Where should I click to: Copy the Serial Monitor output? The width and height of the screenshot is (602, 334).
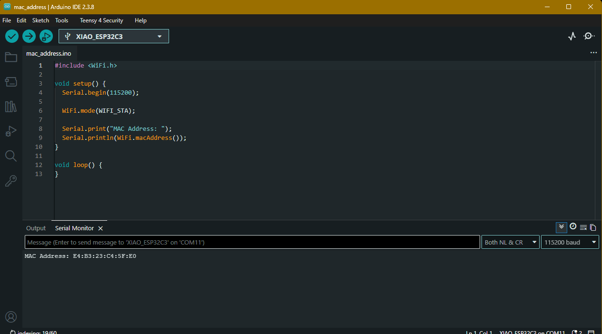pyautogui.click(x=593, y=227)
